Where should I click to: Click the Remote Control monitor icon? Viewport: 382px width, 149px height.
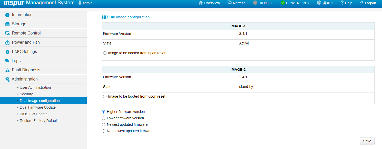(x=7, y=33)
